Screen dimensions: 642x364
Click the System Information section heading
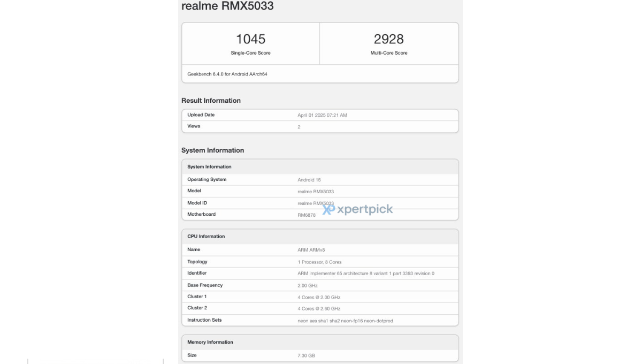[x=212, y=150]
